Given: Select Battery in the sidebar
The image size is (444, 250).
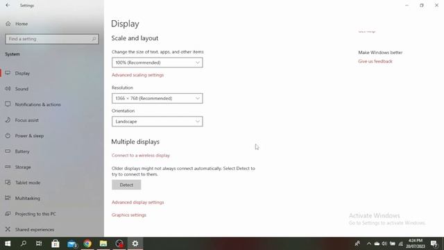Looking at the screenshot, I should click(22, 151).
